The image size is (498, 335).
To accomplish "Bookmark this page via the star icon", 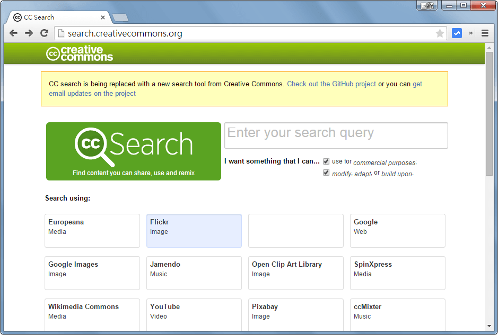I will coord(439,33).
